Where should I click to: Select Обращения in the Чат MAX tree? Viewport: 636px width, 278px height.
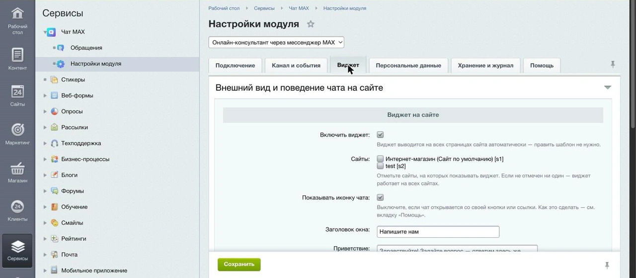pyautogui.click(x=86, y=48)
